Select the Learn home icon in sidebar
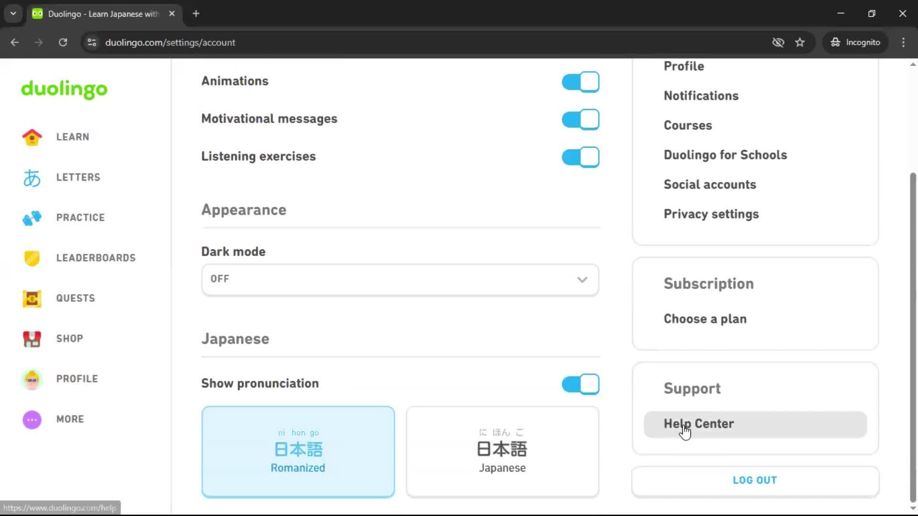This screenshot has height=516, width=918. point(32,137)
